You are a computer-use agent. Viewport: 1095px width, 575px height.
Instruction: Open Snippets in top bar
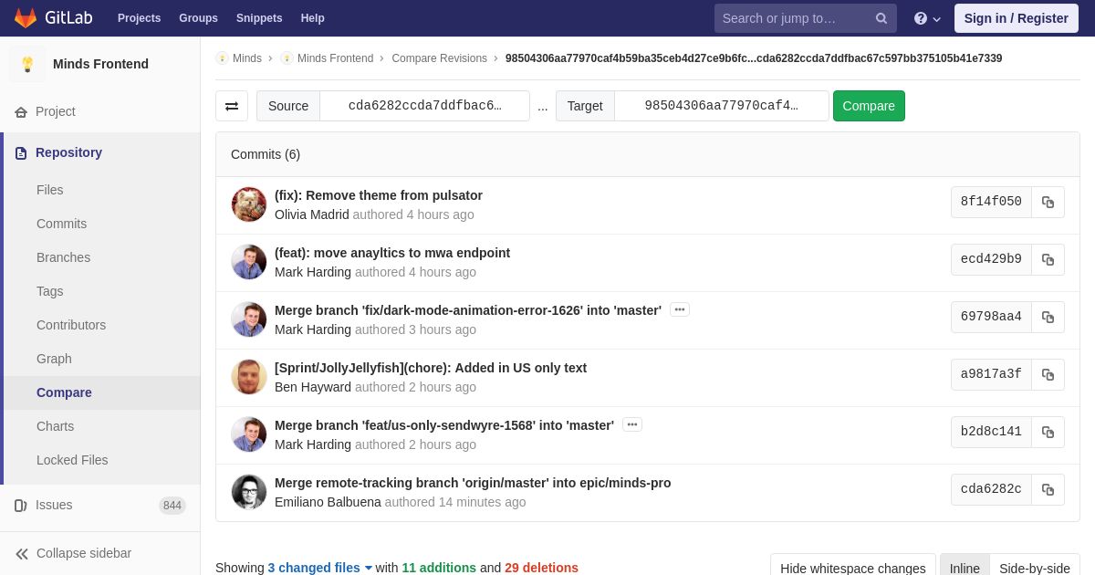click(x=259, y=18)
